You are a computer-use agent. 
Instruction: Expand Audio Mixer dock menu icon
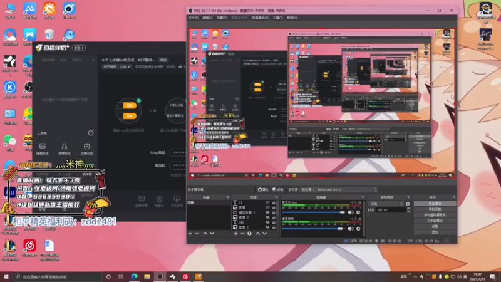tap(363, 197)
